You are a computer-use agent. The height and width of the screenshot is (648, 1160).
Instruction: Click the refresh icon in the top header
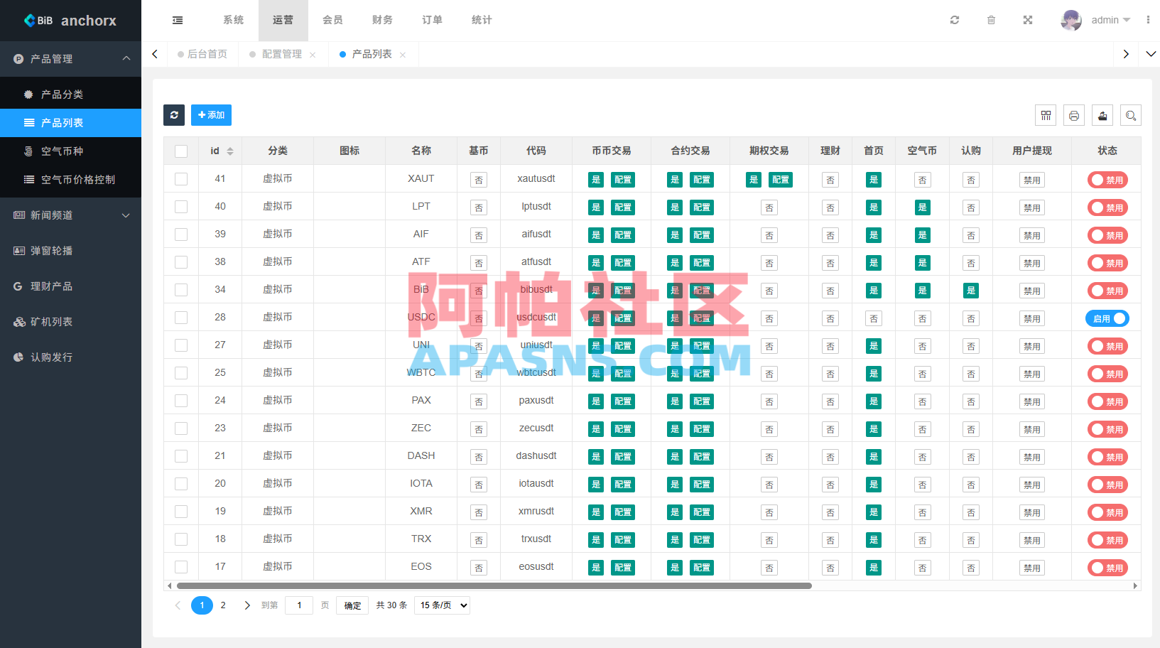click(955, 20)
